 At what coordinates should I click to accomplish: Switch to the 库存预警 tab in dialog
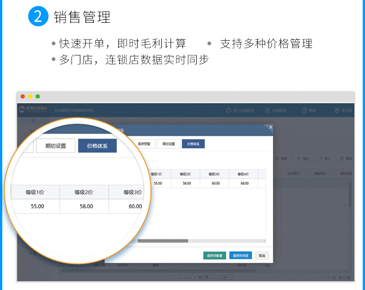pos(144,144)
